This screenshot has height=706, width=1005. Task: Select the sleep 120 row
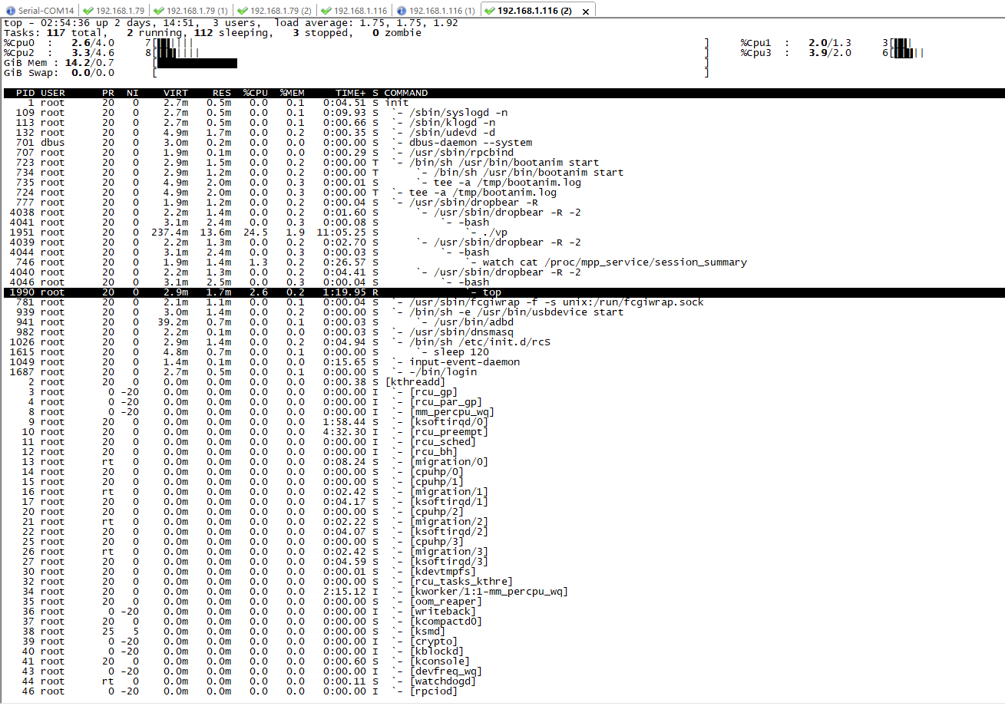pyautogui.click(x=502, y=352)
